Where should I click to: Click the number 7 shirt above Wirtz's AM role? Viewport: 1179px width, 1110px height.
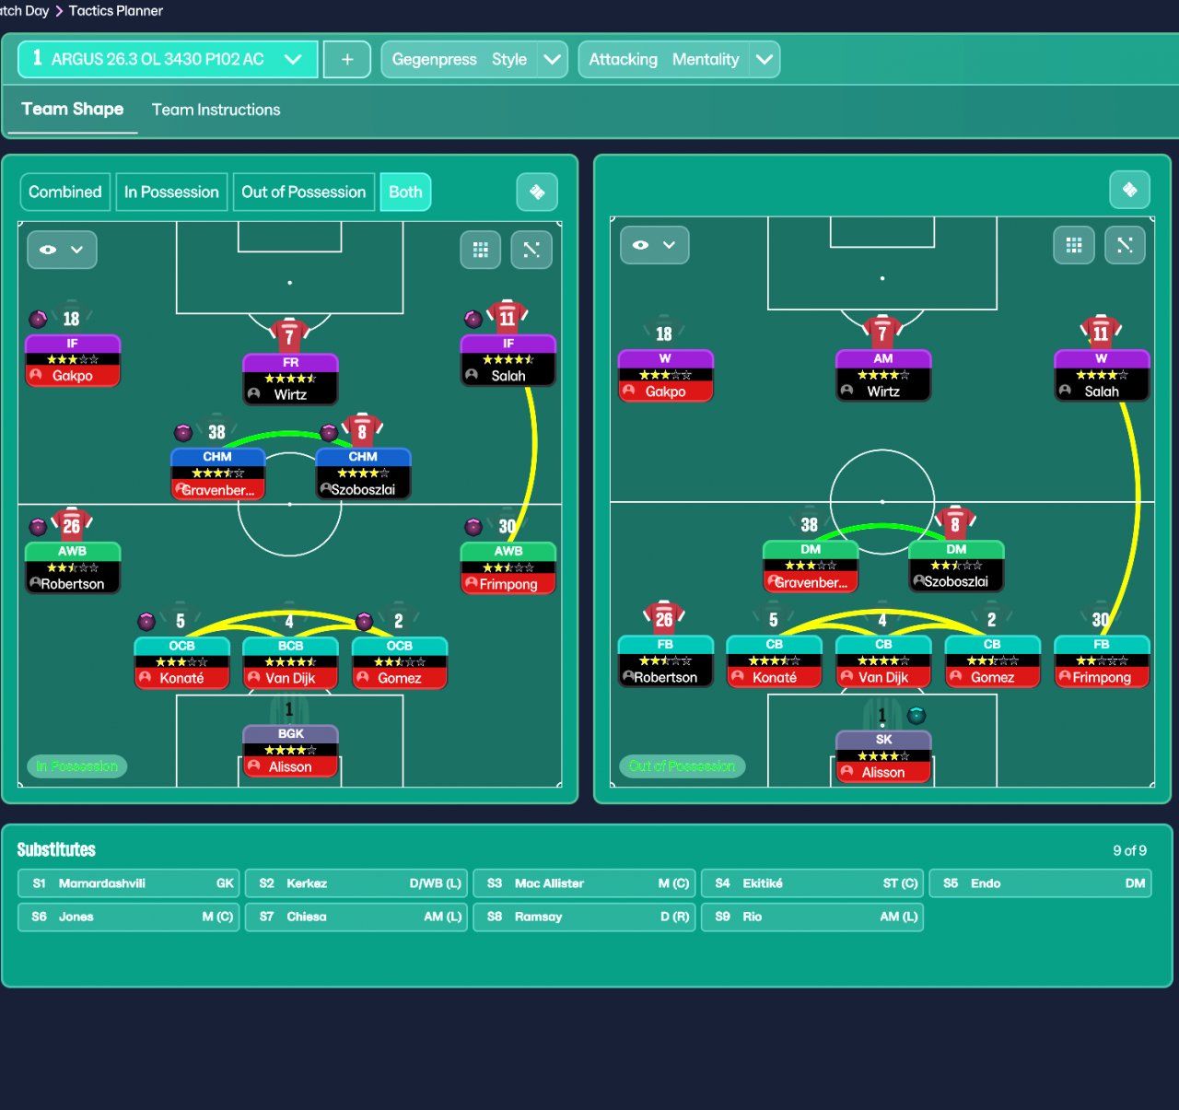coord(882,331)
